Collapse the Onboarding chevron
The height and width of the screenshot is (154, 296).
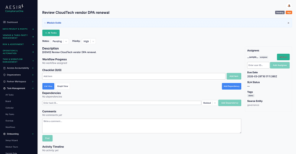click(33, 134)
